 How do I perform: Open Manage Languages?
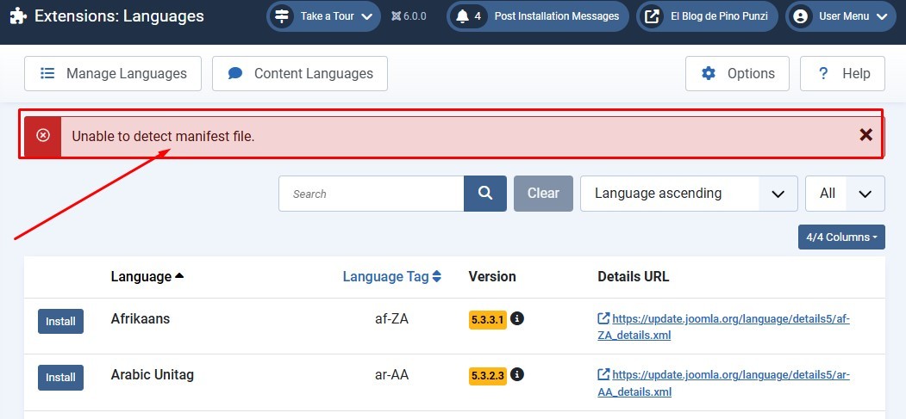(113, 74)
